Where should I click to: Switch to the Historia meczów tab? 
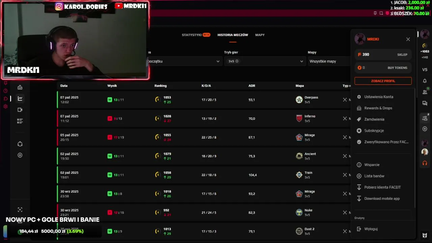[x=233, y=35]
